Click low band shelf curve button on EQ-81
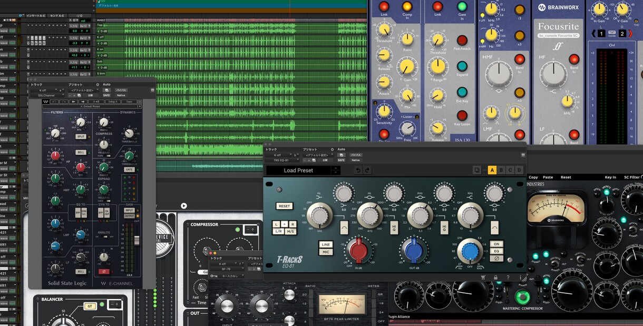This screenshot has height=326, width=643. click(x=344, y=228)
